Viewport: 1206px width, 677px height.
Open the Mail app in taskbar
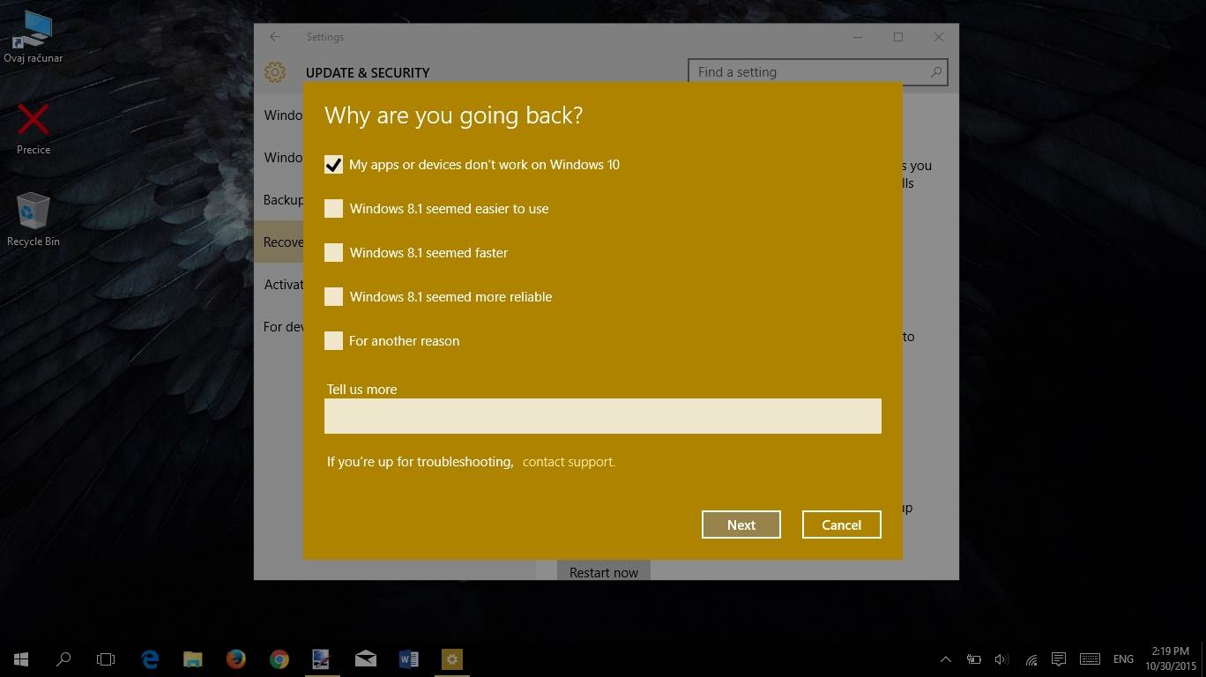pyautogui.click(x=365, y=659)
